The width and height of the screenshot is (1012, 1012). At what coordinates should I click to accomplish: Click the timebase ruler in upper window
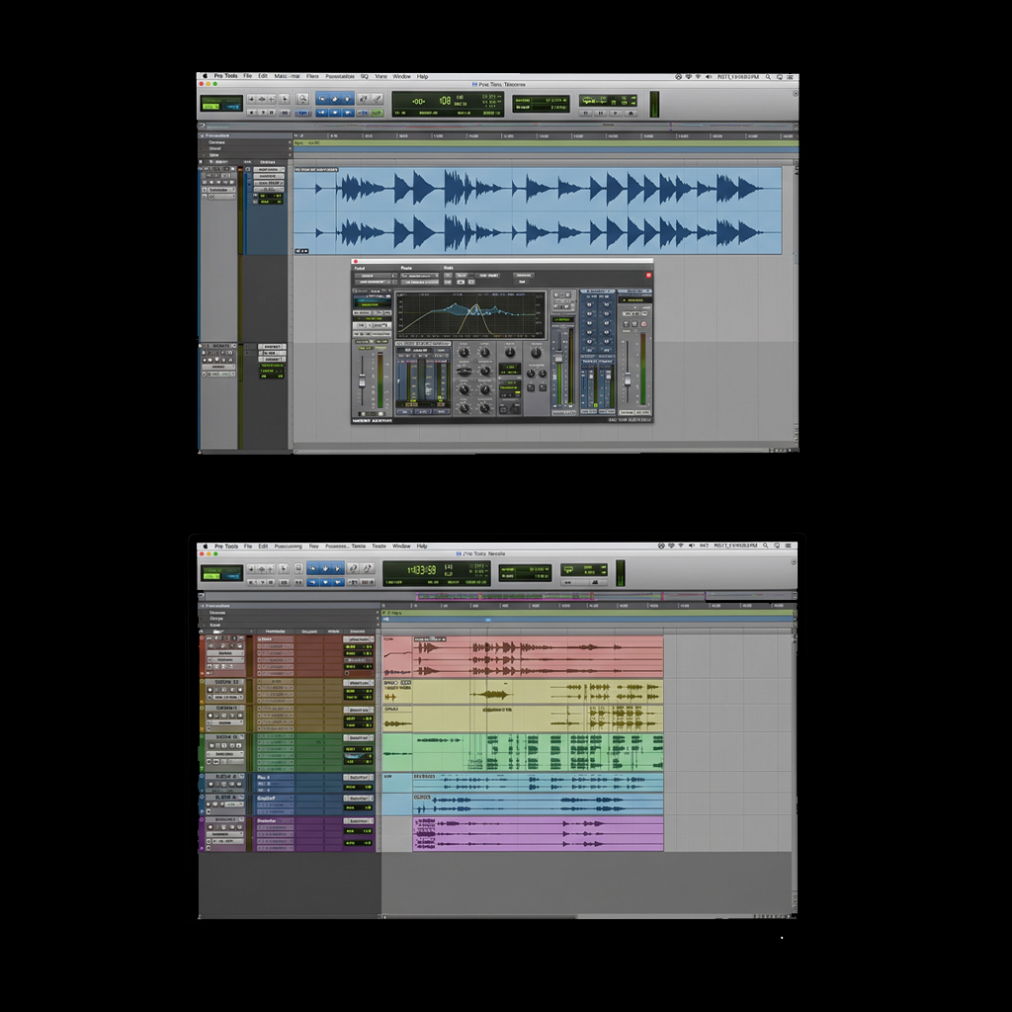coord(546,136)
